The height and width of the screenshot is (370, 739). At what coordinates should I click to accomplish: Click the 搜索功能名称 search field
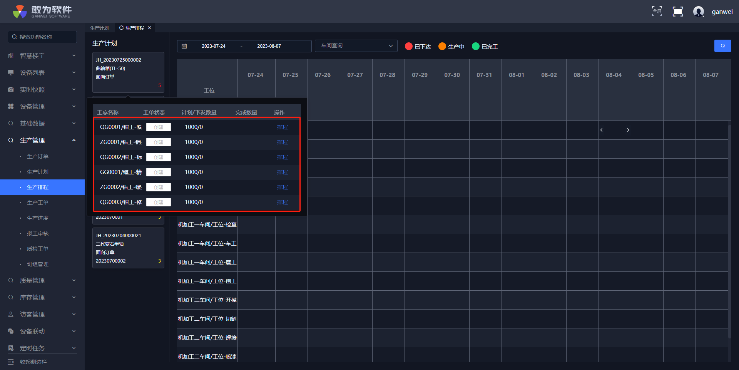(42, 37)
